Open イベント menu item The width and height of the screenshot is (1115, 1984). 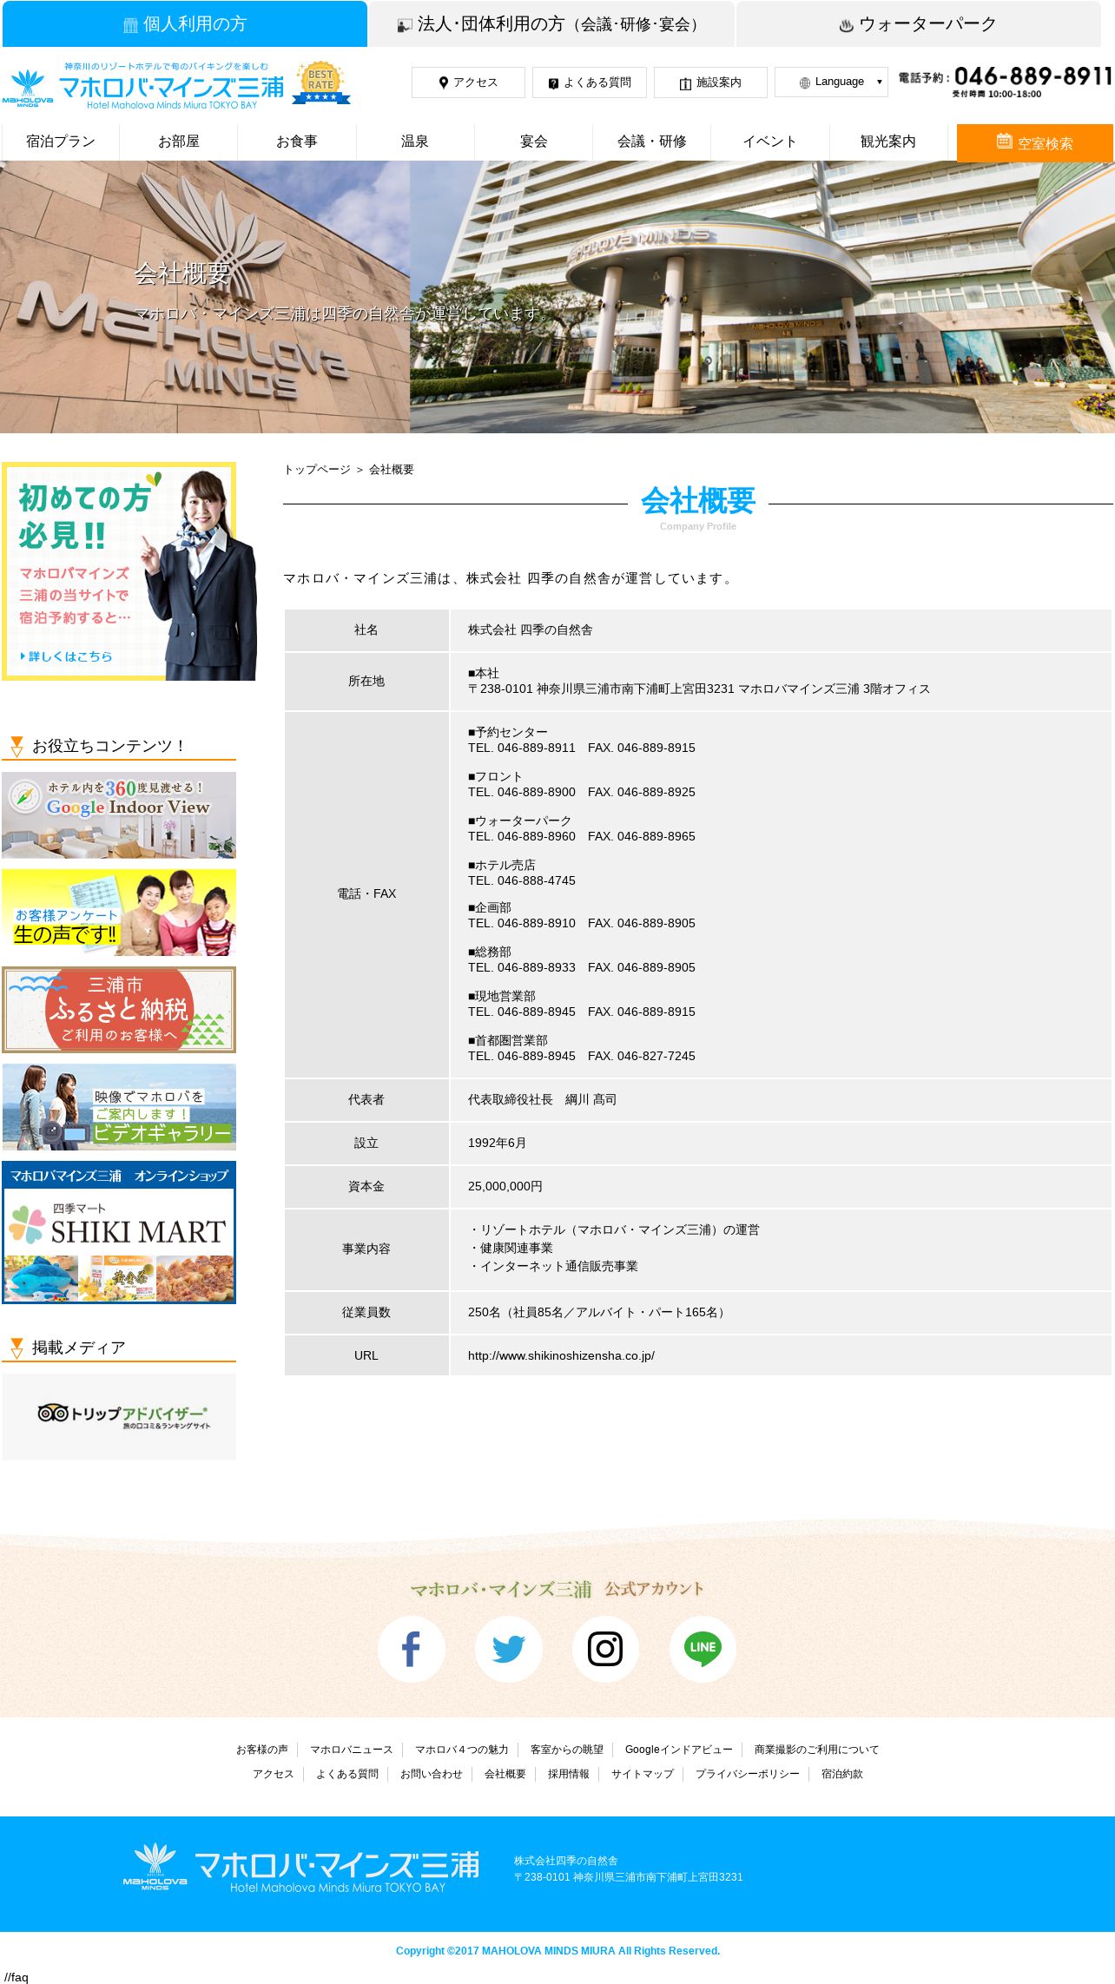[769, 142]
